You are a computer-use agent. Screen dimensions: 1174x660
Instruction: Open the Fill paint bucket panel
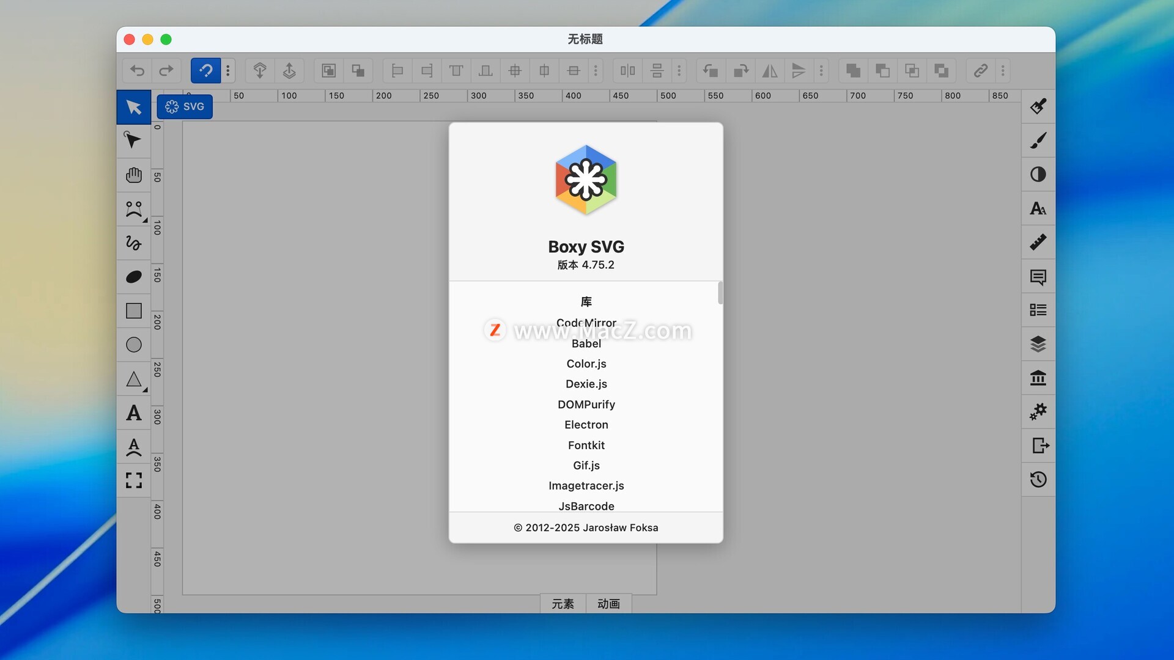[x=1038, y=106]
